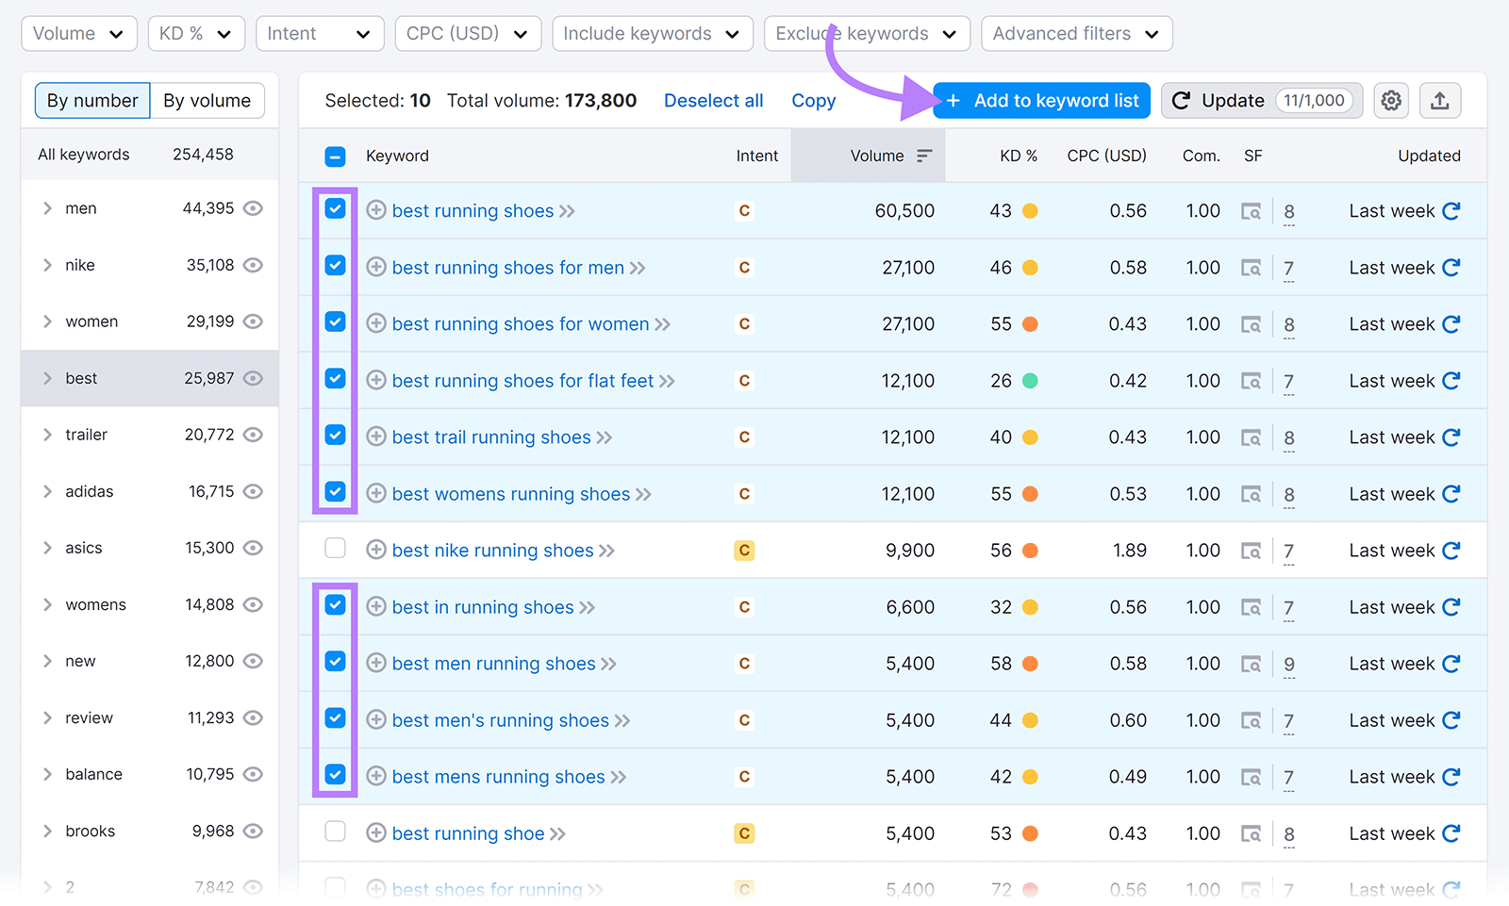The image size is (1509, 906).
Task: Click Add to keyword list button
Action: [1042, 101]
